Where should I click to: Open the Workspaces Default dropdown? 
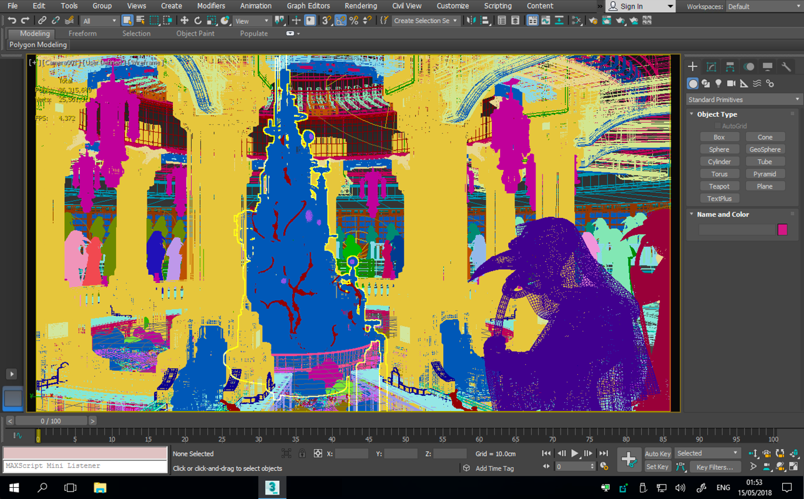pyautogui.click(x=763, y=6)
